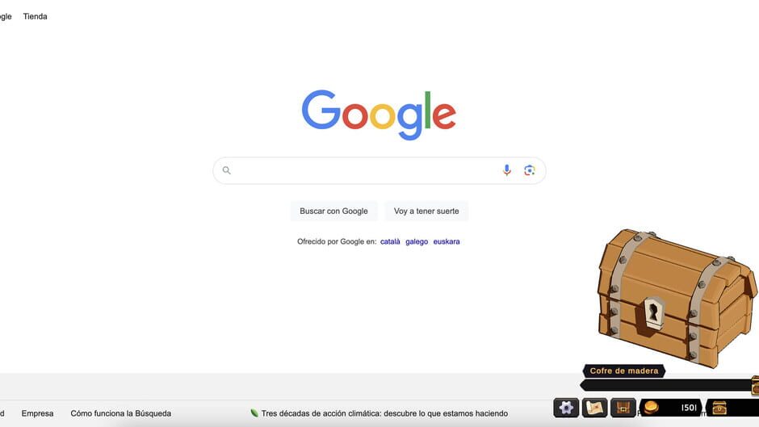
Task: Switch language to galego
Action: tap(417, 241)
